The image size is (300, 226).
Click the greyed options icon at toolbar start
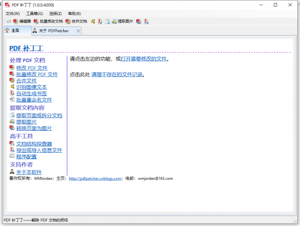coord(9,21)
